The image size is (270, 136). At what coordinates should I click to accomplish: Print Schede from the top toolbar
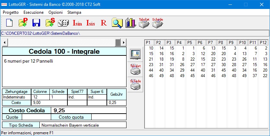[x=157, y=23]
